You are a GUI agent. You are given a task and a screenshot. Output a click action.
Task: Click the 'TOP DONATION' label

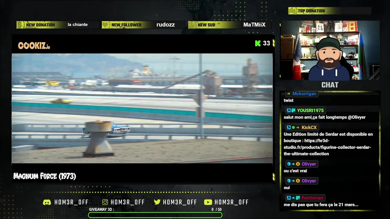[x=311, y=11]
